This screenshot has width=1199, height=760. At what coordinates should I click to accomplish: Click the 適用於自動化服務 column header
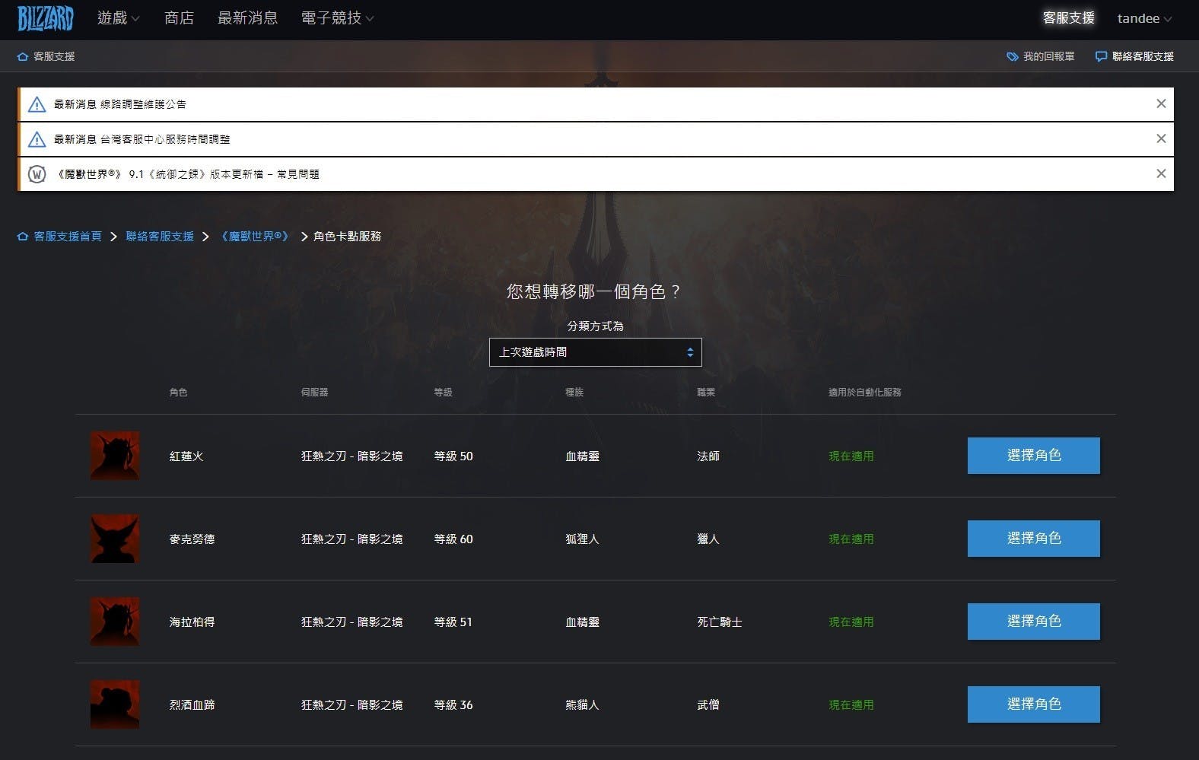click(865, 393)
